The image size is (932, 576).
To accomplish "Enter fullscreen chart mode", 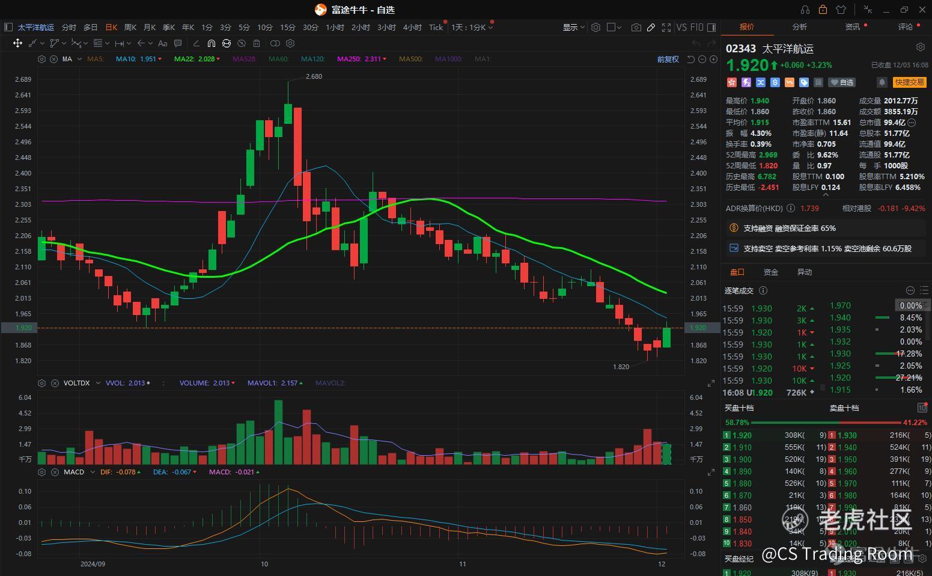I will pos(666,27).
